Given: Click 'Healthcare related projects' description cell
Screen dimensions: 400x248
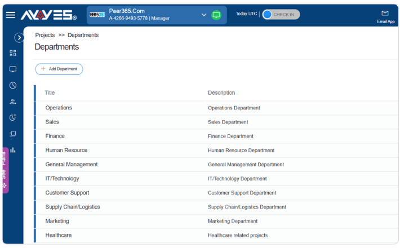Looking at the screenshot, I should (x=238, y=235).
